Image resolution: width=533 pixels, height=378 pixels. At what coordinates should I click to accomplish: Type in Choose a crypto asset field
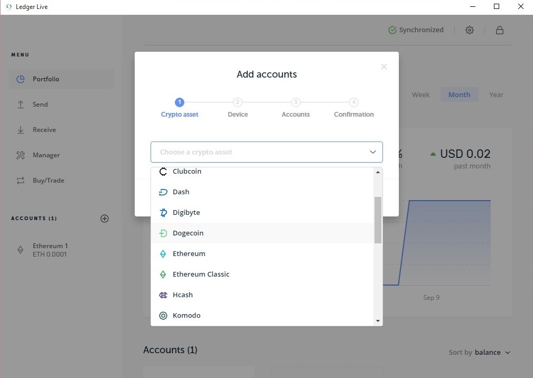coord(259,152)
